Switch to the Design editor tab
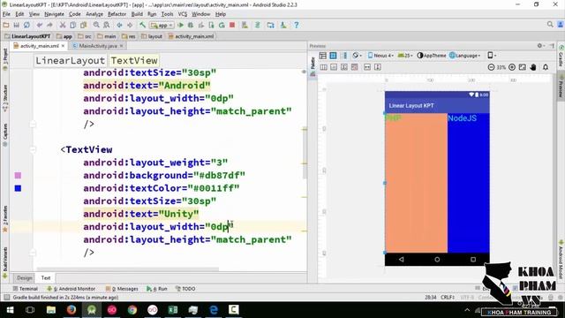Screen dimensions: 565x318 tap(25, 278)
